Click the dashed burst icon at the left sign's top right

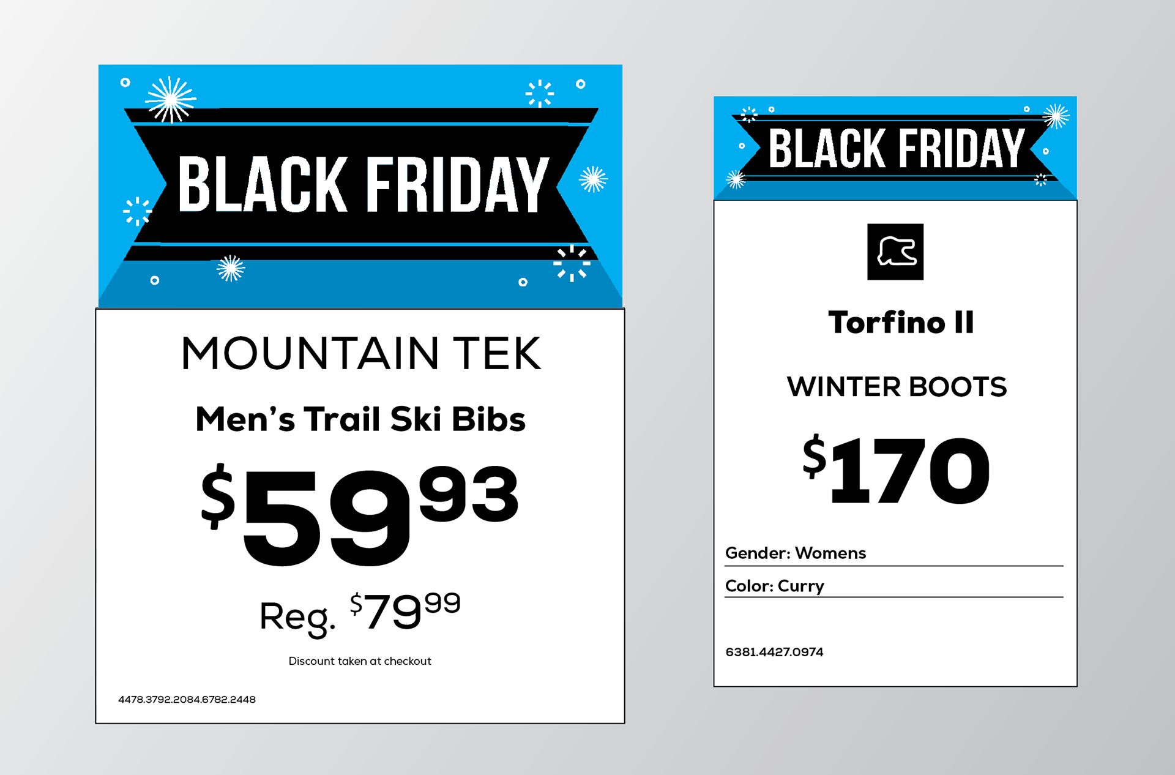pos(540,94)
